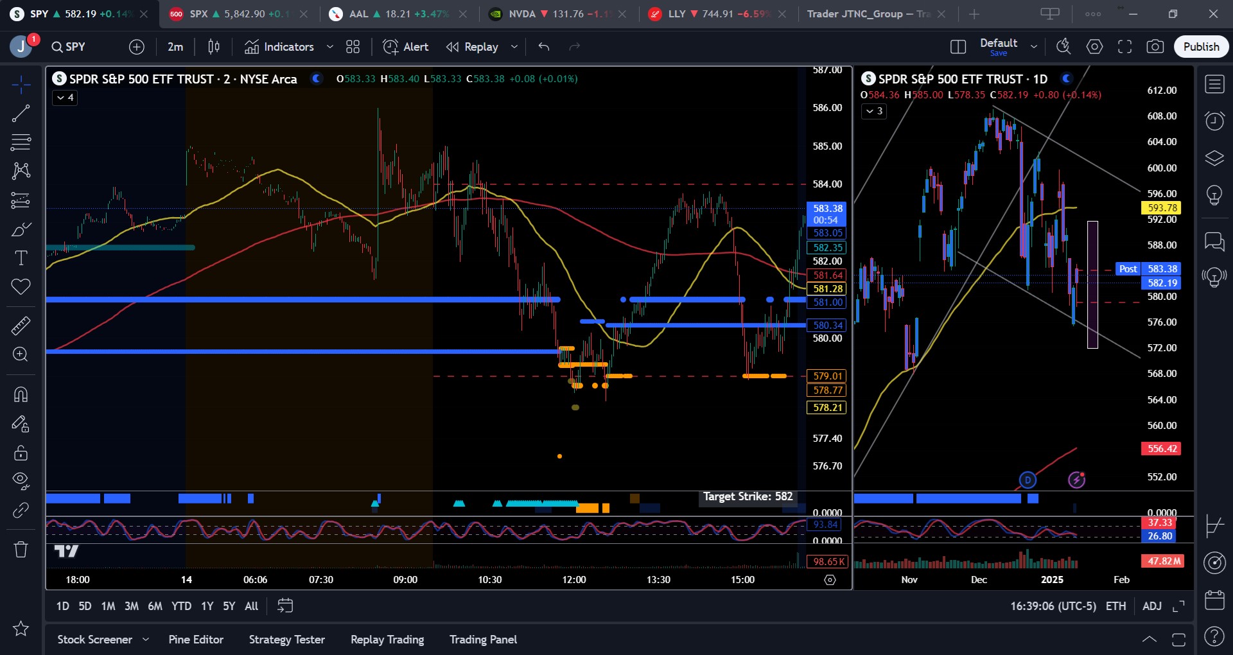Open the alerts clock panel
Image resolution: width=1233 pixels, height=655 pixels.
[x=1214, y=121]
